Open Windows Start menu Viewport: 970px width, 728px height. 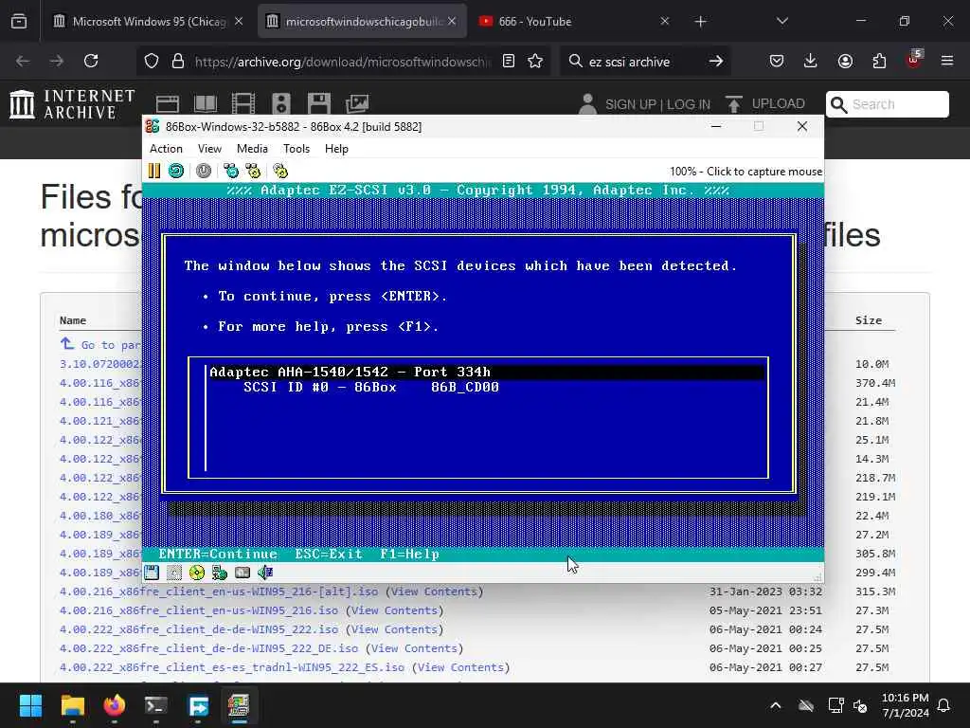coord(30,705)
